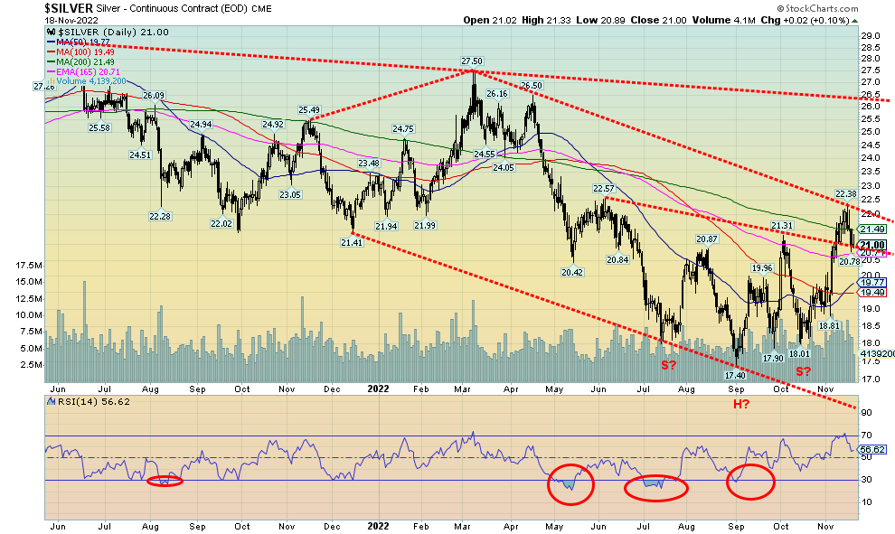Viewport: 895px width, 534px height.
Task: Click the wide RSI oval at July 2022
Action: click(x=655, y=487)
